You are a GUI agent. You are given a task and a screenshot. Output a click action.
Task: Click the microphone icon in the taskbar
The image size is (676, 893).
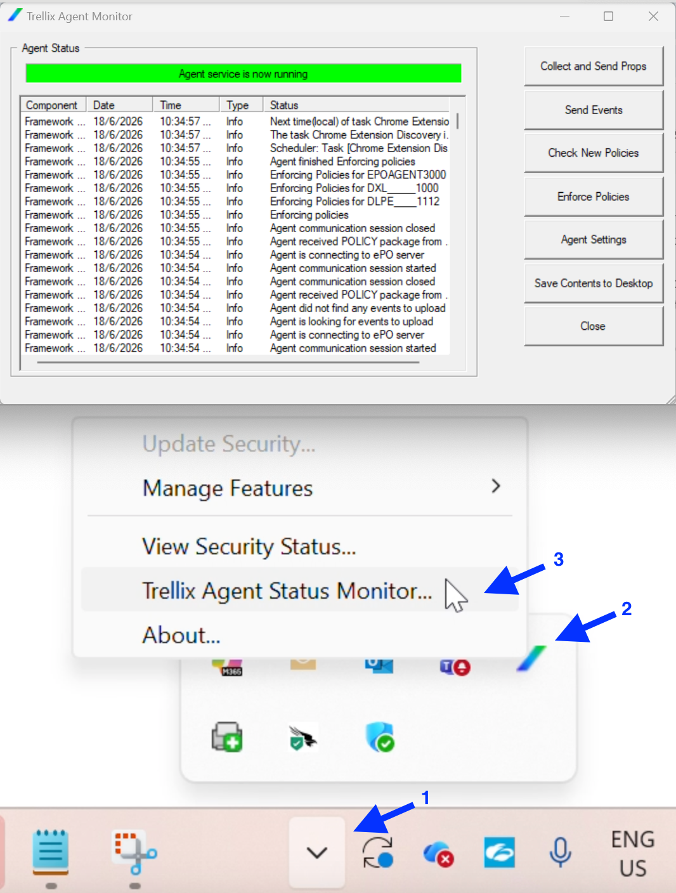[560, 852]
